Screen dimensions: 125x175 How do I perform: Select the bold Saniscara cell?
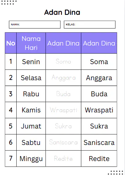click(99, 142)
